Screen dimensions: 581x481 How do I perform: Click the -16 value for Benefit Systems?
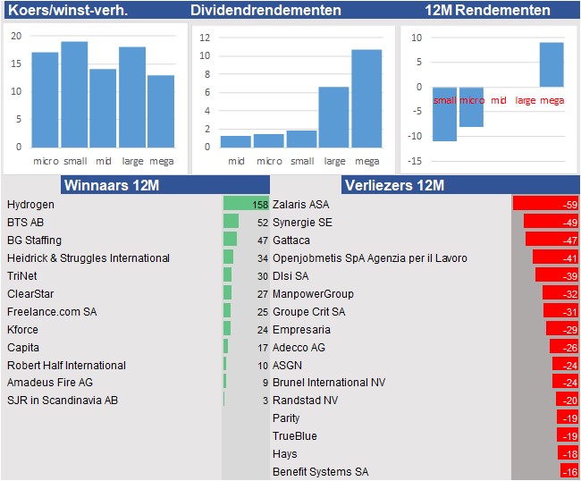pos(570,472)
